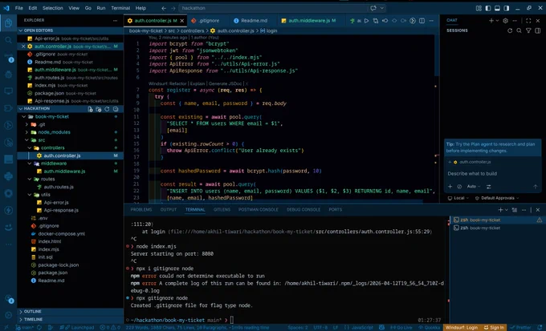Click Windsurf Refactor code lens
This screenshot has height=331, width=546.
pos(168,83)
